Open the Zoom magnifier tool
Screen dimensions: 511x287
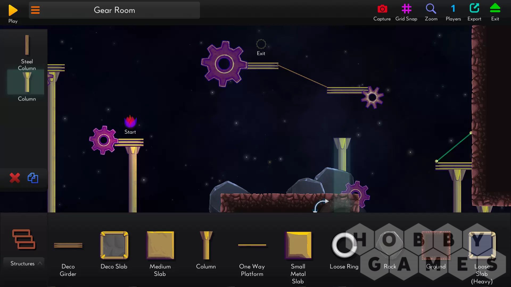pos(431,9)
